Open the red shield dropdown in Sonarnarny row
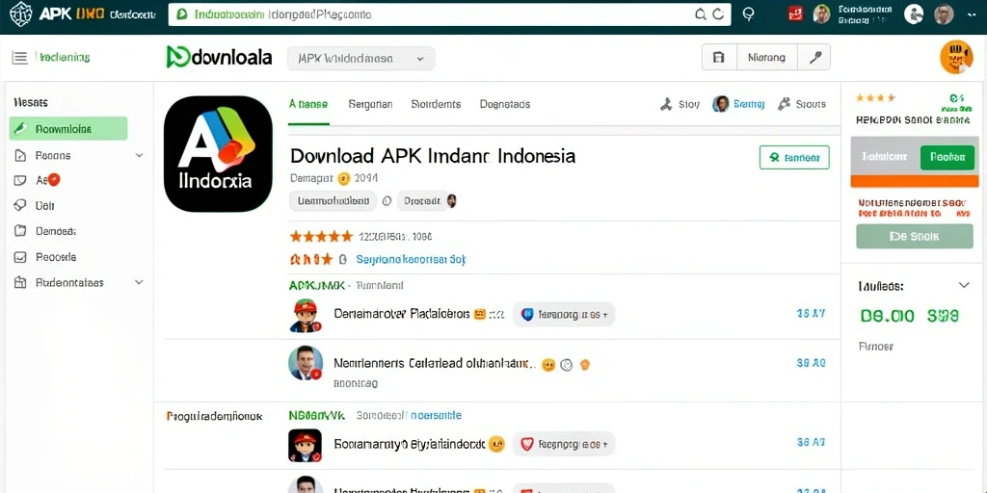 [563, 444]
